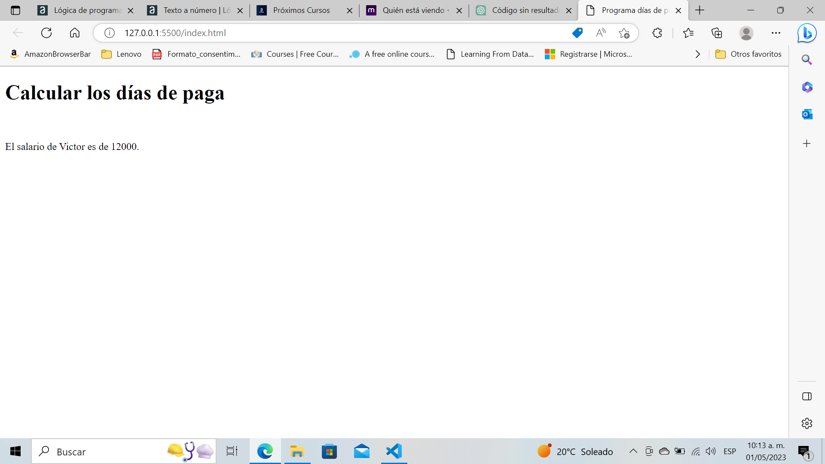Open File Explorer taskbar icon
Screen dimensions: 825x464
click(x=297, y=451)
